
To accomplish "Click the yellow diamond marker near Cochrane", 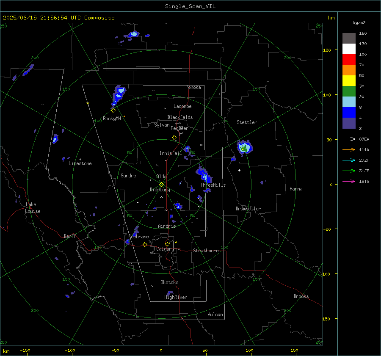I will tap(145, 244).
